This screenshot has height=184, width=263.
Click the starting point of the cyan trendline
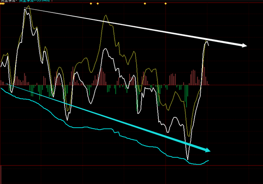pyautogui.click(x=6, y=83)
